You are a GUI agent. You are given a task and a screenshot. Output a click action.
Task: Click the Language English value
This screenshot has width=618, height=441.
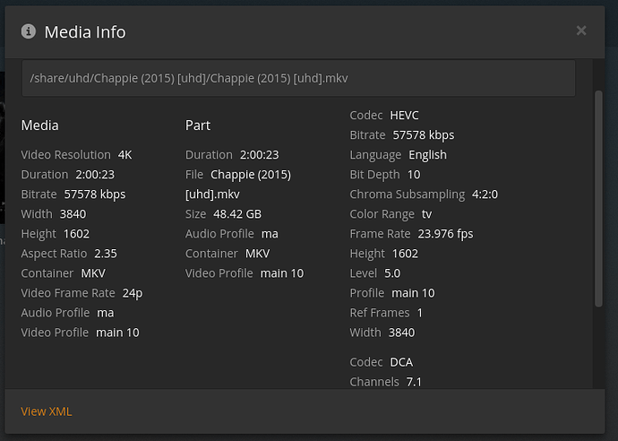point(427,155)
